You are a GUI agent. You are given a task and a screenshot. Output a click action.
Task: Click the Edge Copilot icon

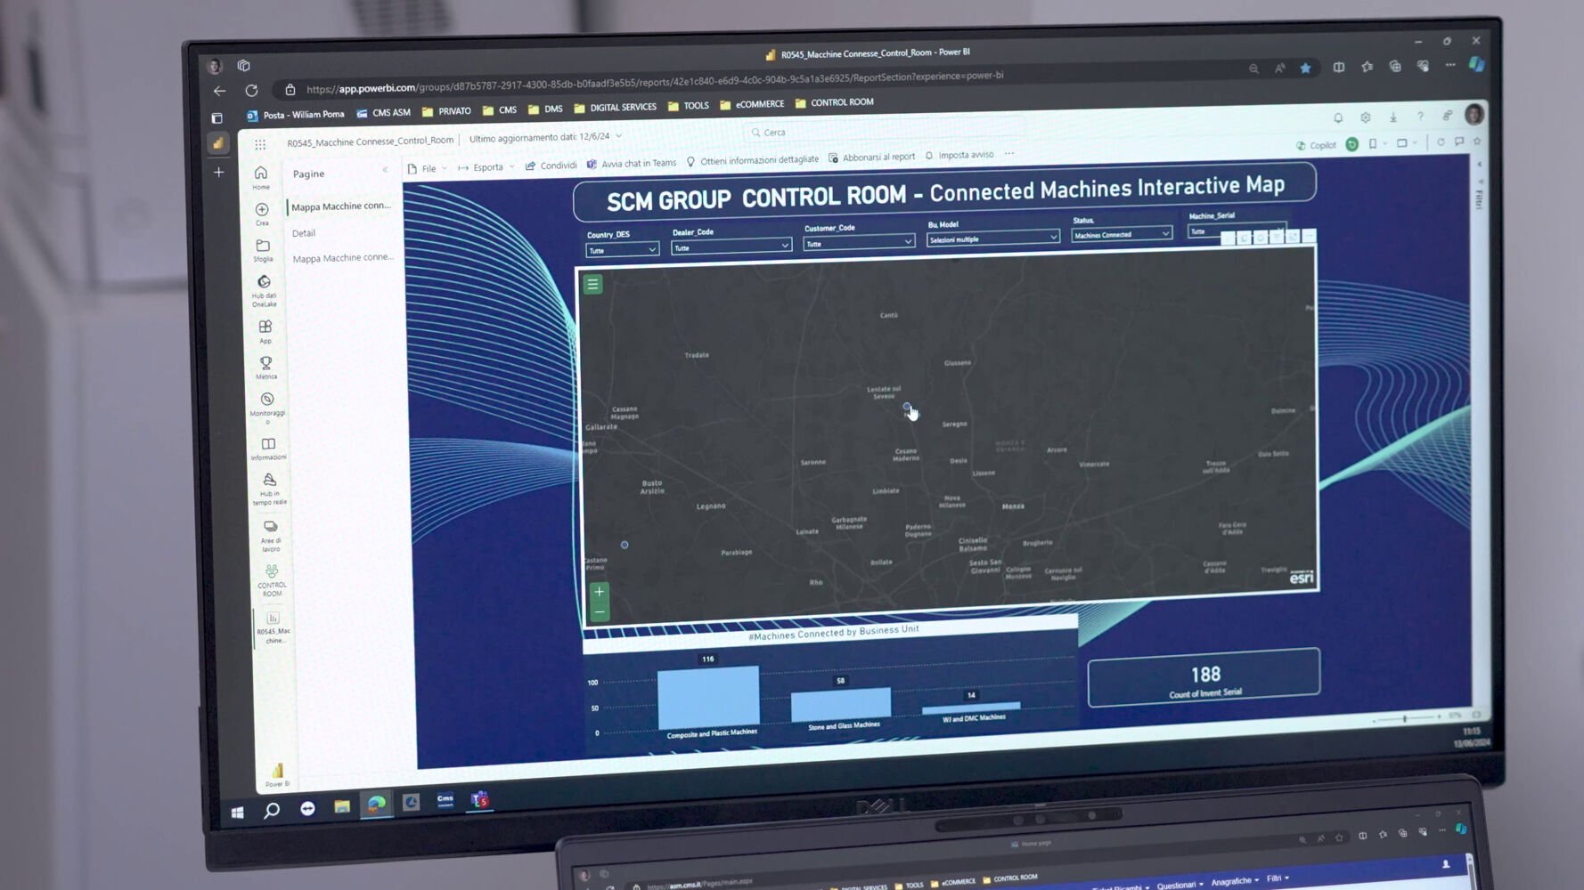pos(1476,64)
